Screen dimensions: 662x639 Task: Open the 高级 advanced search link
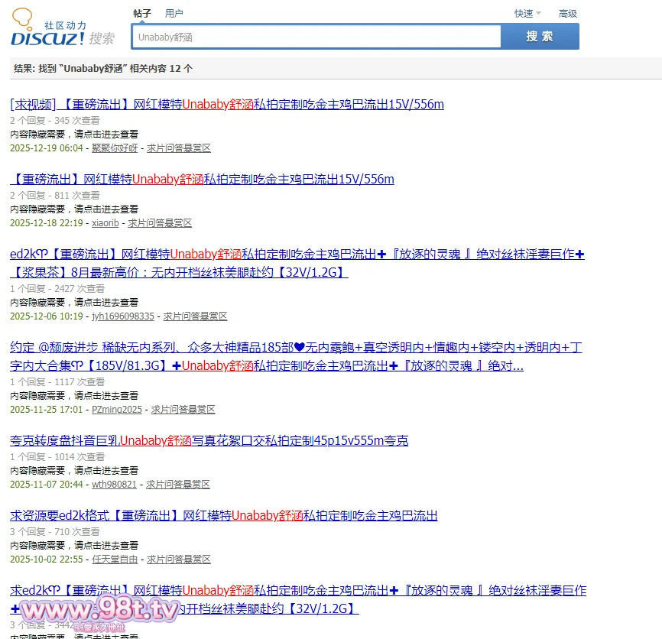pos(568,14)
